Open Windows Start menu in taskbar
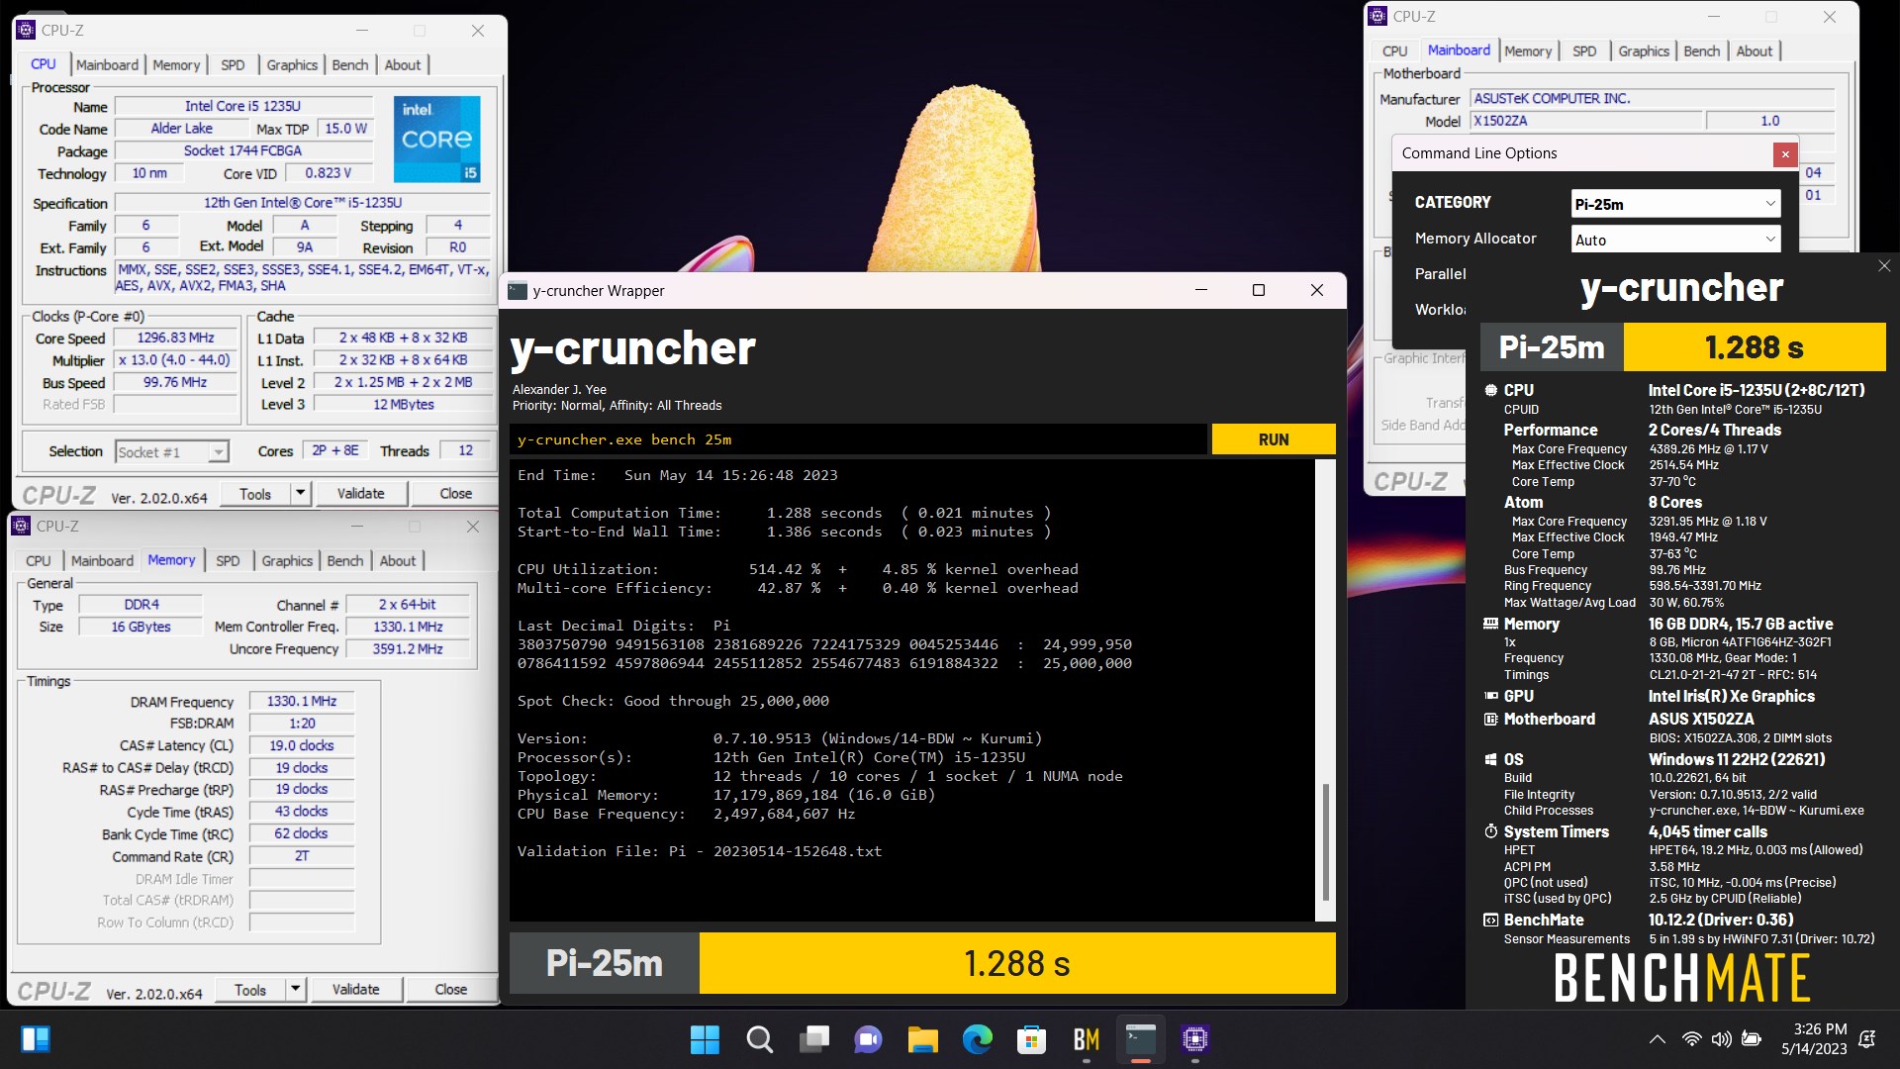1900x1069 pixels. pyautogui.click(x=705, y=1039)
